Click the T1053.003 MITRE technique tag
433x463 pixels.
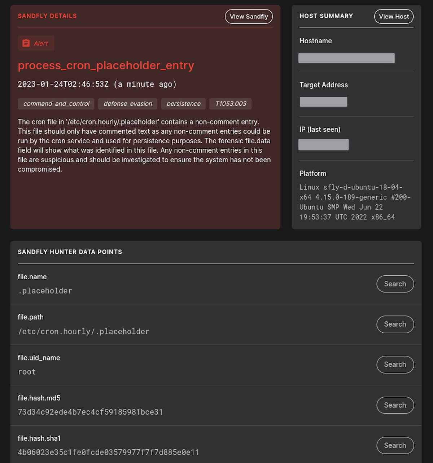point(230,104)
